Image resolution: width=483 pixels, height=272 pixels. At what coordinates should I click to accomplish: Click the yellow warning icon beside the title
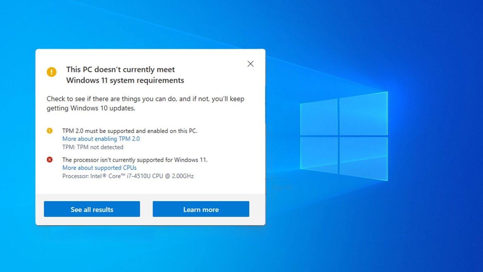tap(52, 72)
